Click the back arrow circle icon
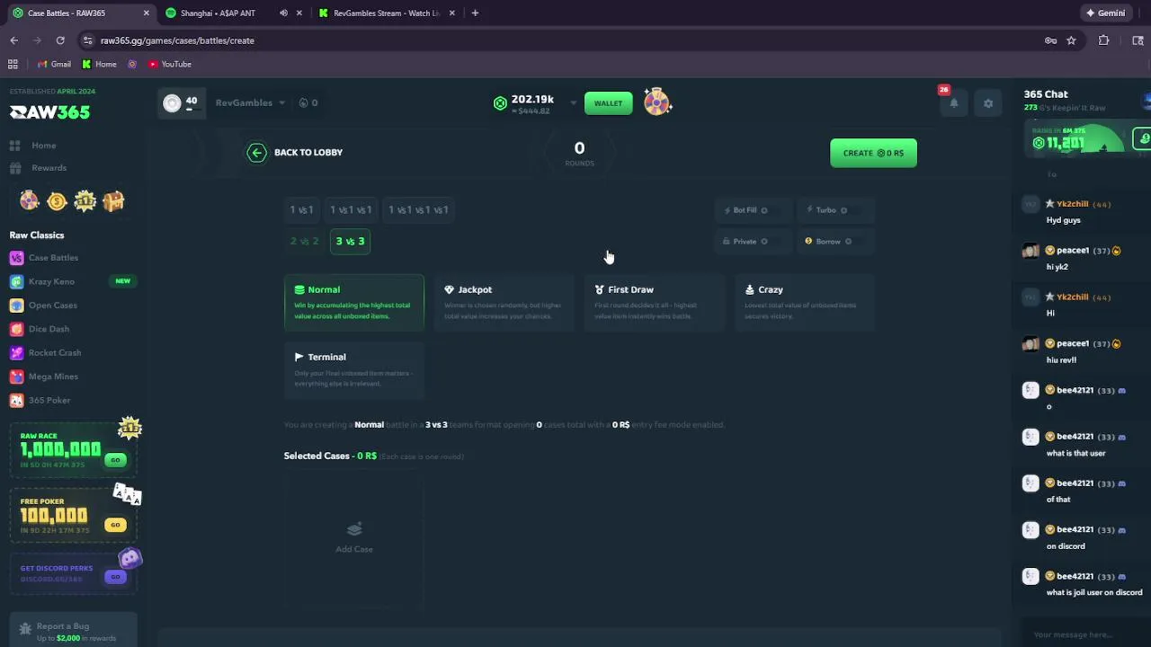Screen dimensions: 1151x647 coord(257,153)
